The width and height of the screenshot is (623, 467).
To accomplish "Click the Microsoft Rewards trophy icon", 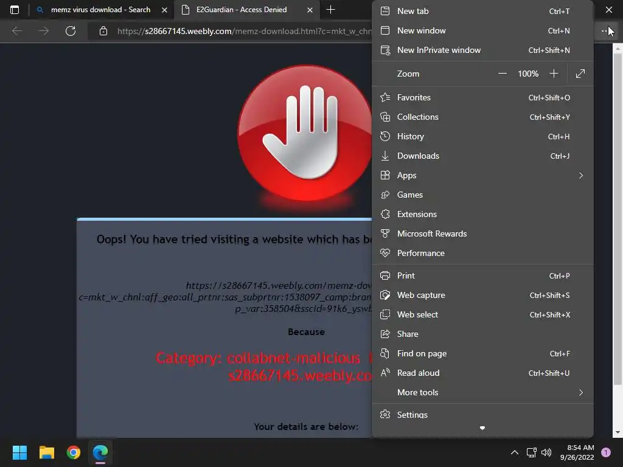I will 385,233.
